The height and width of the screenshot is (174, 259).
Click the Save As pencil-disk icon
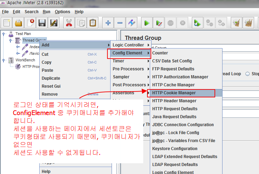coord(54,23)
